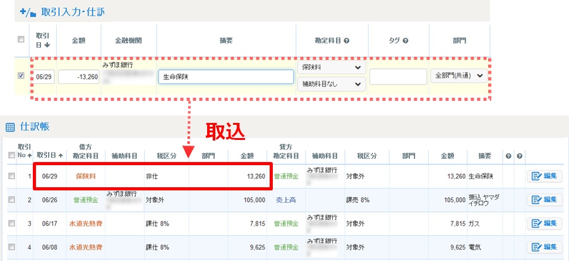Viewport: 569px width, 261px height.
Task: Open the 保険料 account dropdown
Action: (331, 67)
